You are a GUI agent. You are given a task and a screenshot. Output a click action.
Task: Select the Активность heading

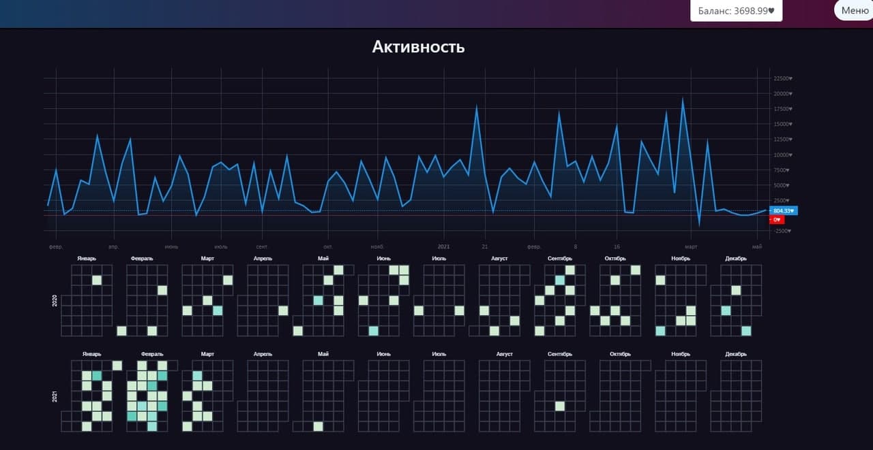(x=418, y=46)
